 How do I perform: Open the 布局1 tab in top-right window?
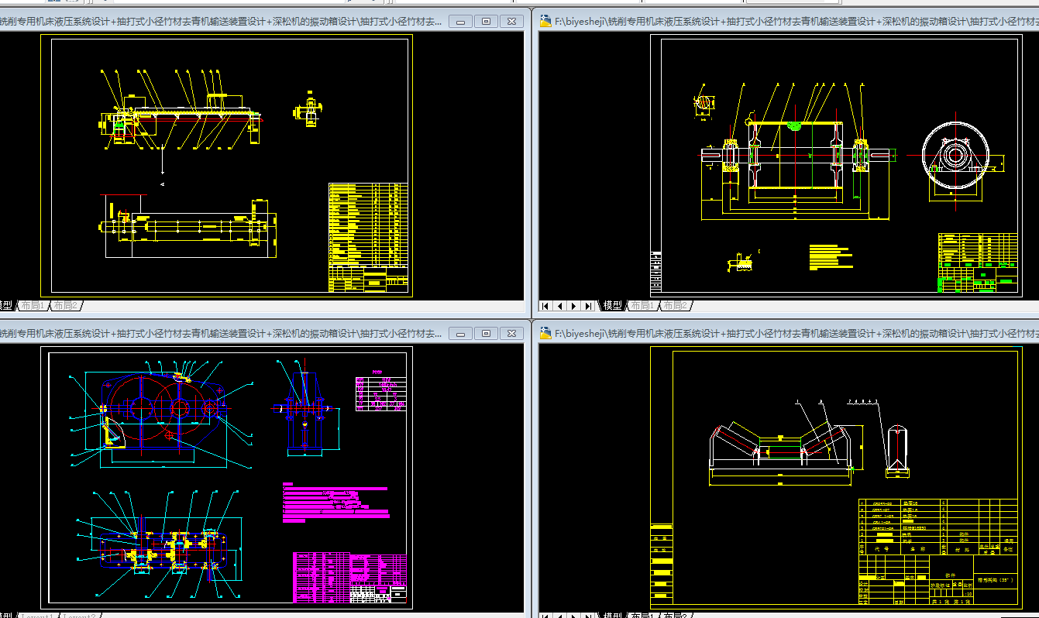coord(642,306)
